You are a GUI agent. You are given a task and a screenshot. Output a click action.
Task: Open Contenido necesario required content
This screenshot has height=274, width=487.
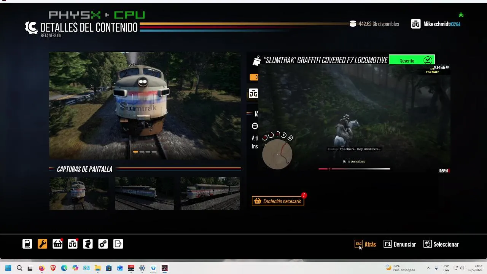point(278,201)
